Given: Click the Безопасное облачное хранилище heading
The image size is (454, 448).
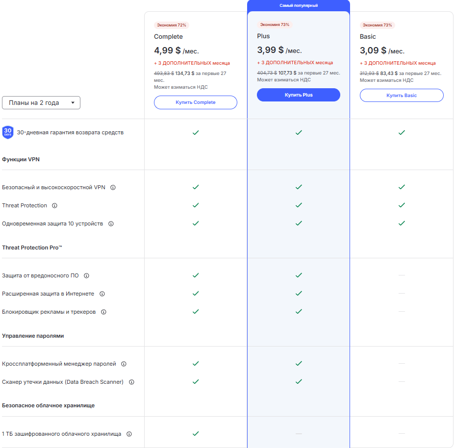Looking at the screenshot, I should coord(49,405).
